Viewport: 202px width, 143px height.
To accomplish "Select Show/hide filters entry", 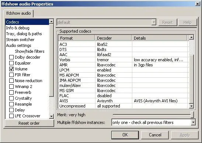I will pos(29,51).
